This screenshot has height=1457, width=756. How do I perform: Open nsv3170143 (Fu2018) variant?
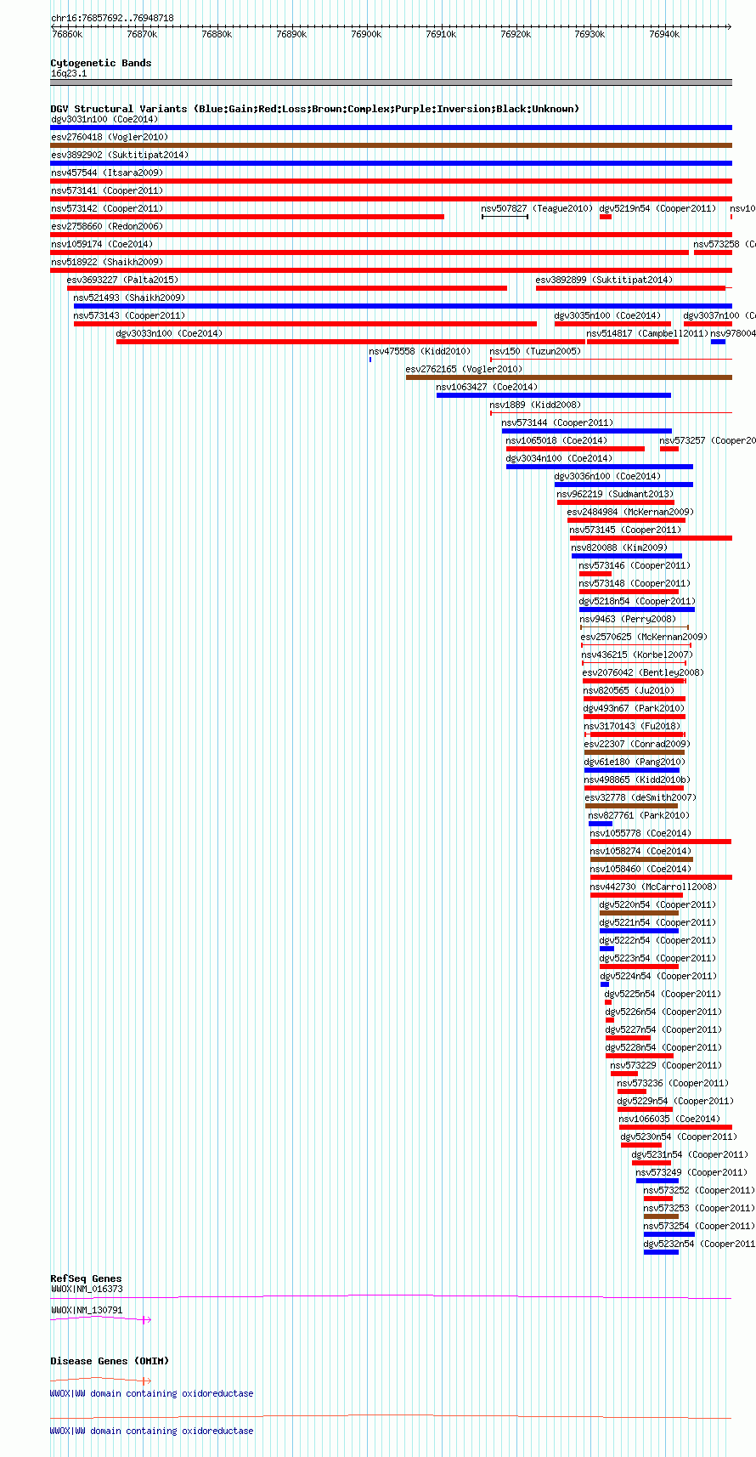[633, 726]
